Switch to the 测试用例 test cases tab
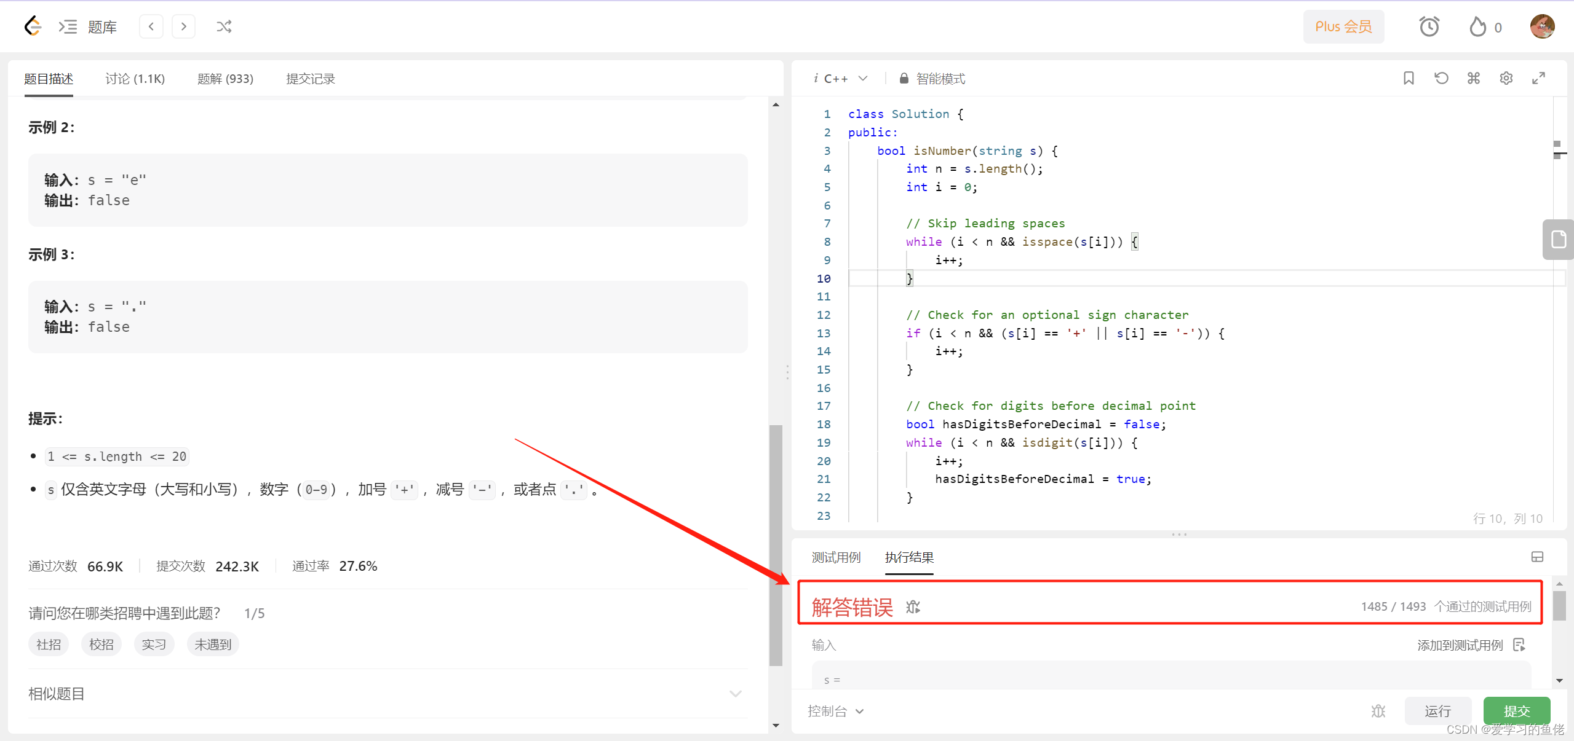This screenshot has height=741, width=1574. (835, 559)
